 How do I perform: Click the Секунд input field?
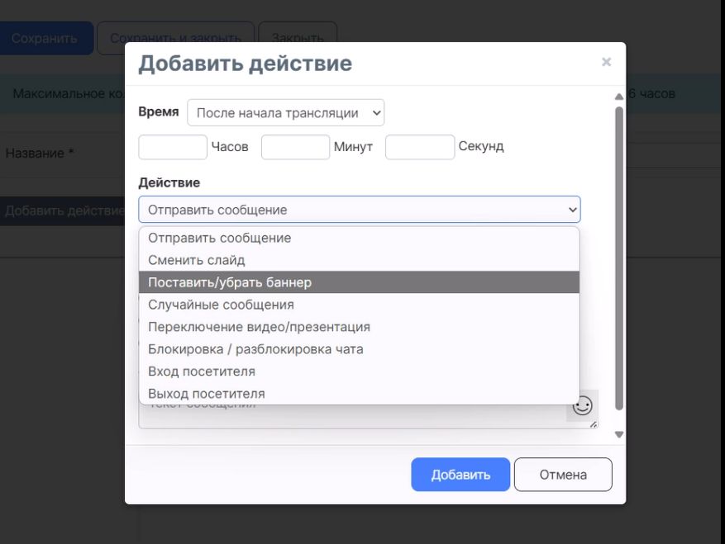(419, 147)
